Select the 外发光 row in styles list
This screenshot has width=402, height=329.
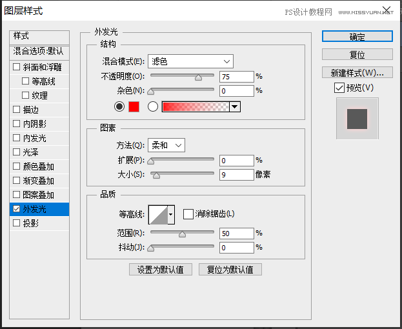tap(39, 209)
